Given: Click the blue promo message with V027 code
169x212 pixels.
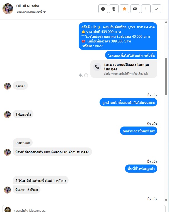Looking at the screenshot, I should [x=118, y=36].
